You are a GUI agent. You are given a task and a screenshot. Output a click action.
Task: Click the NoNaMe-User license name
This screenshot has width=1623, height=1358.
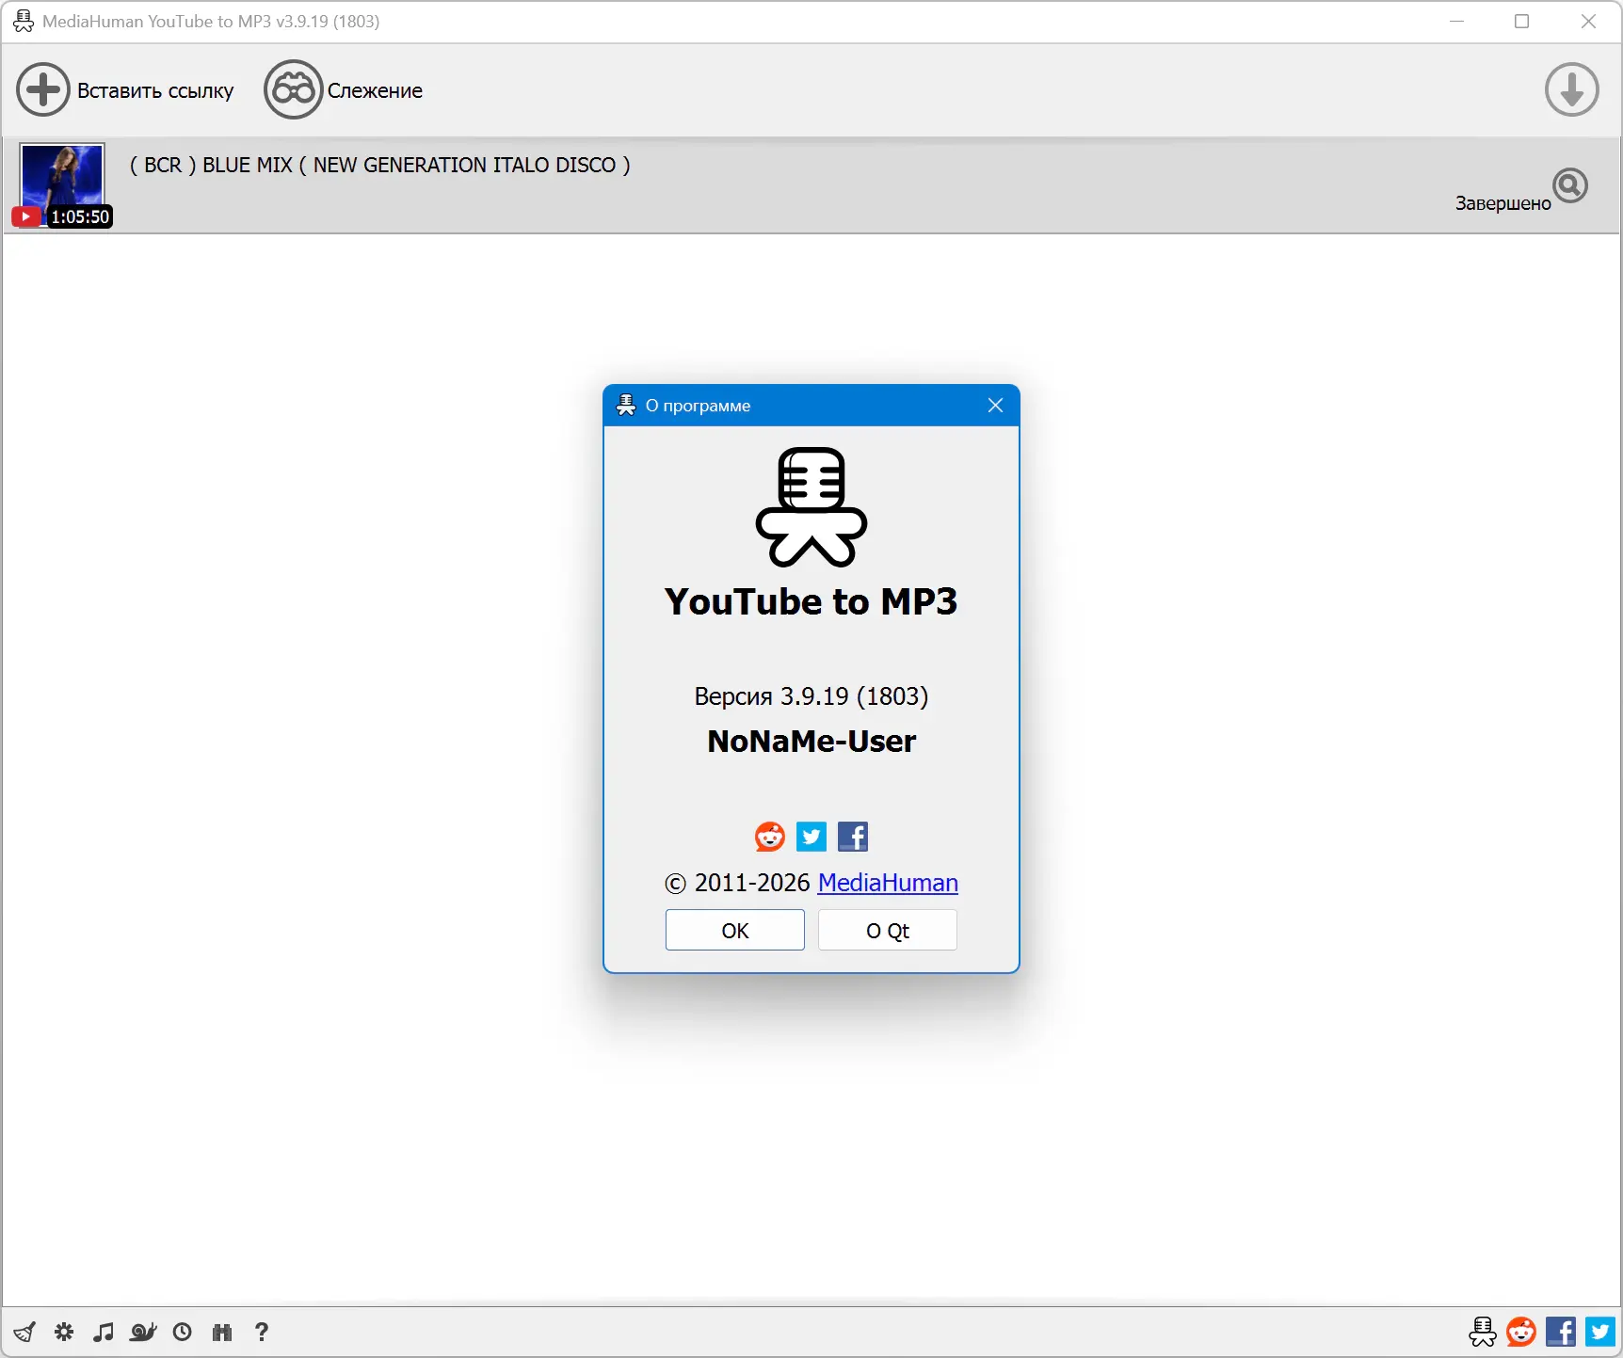[x=811, y=742]
